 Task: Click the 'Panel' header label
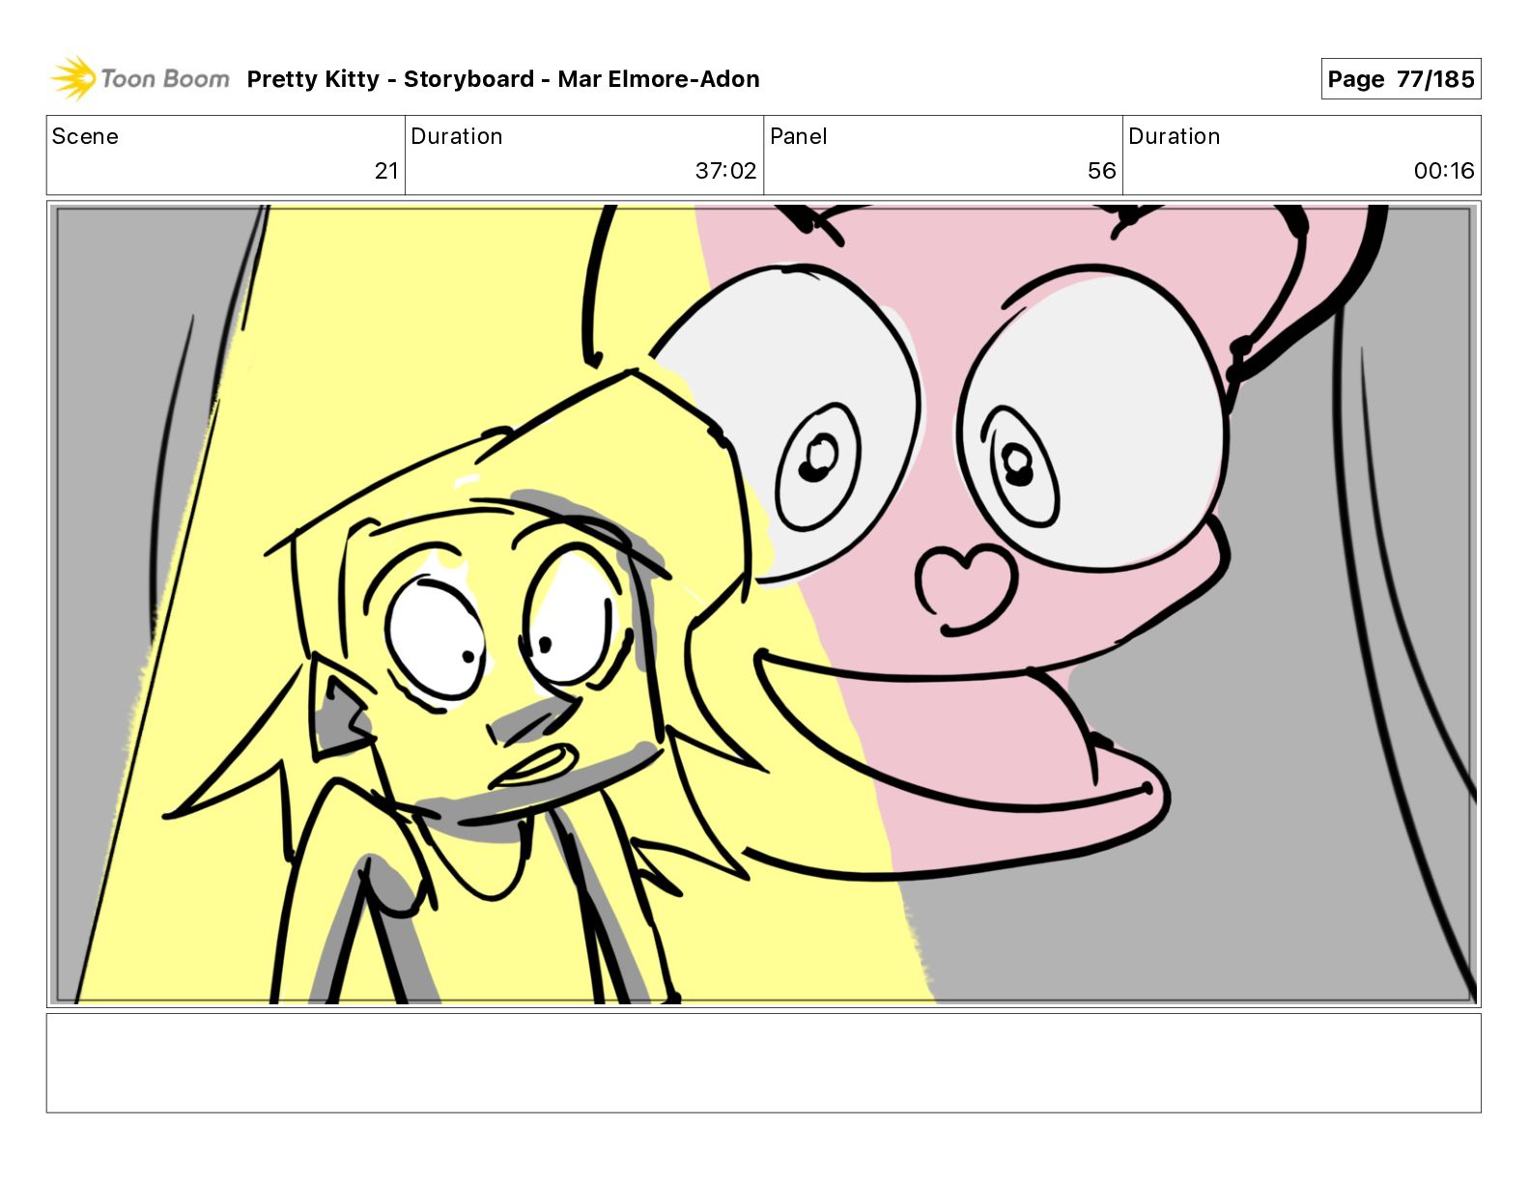point(799,136)
